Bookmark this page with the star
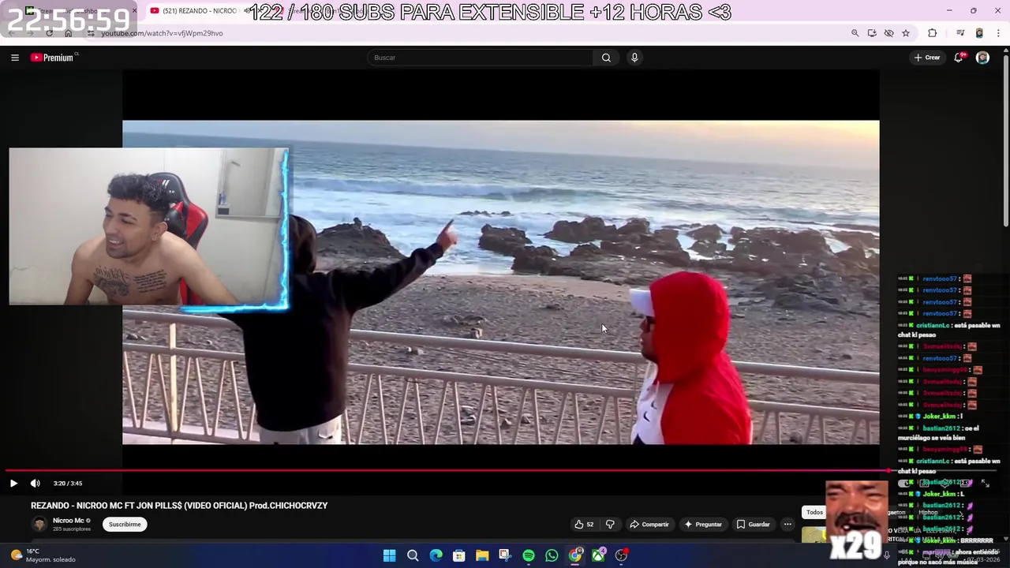This screenshot has height=568, width=1010. coord(906,33)
